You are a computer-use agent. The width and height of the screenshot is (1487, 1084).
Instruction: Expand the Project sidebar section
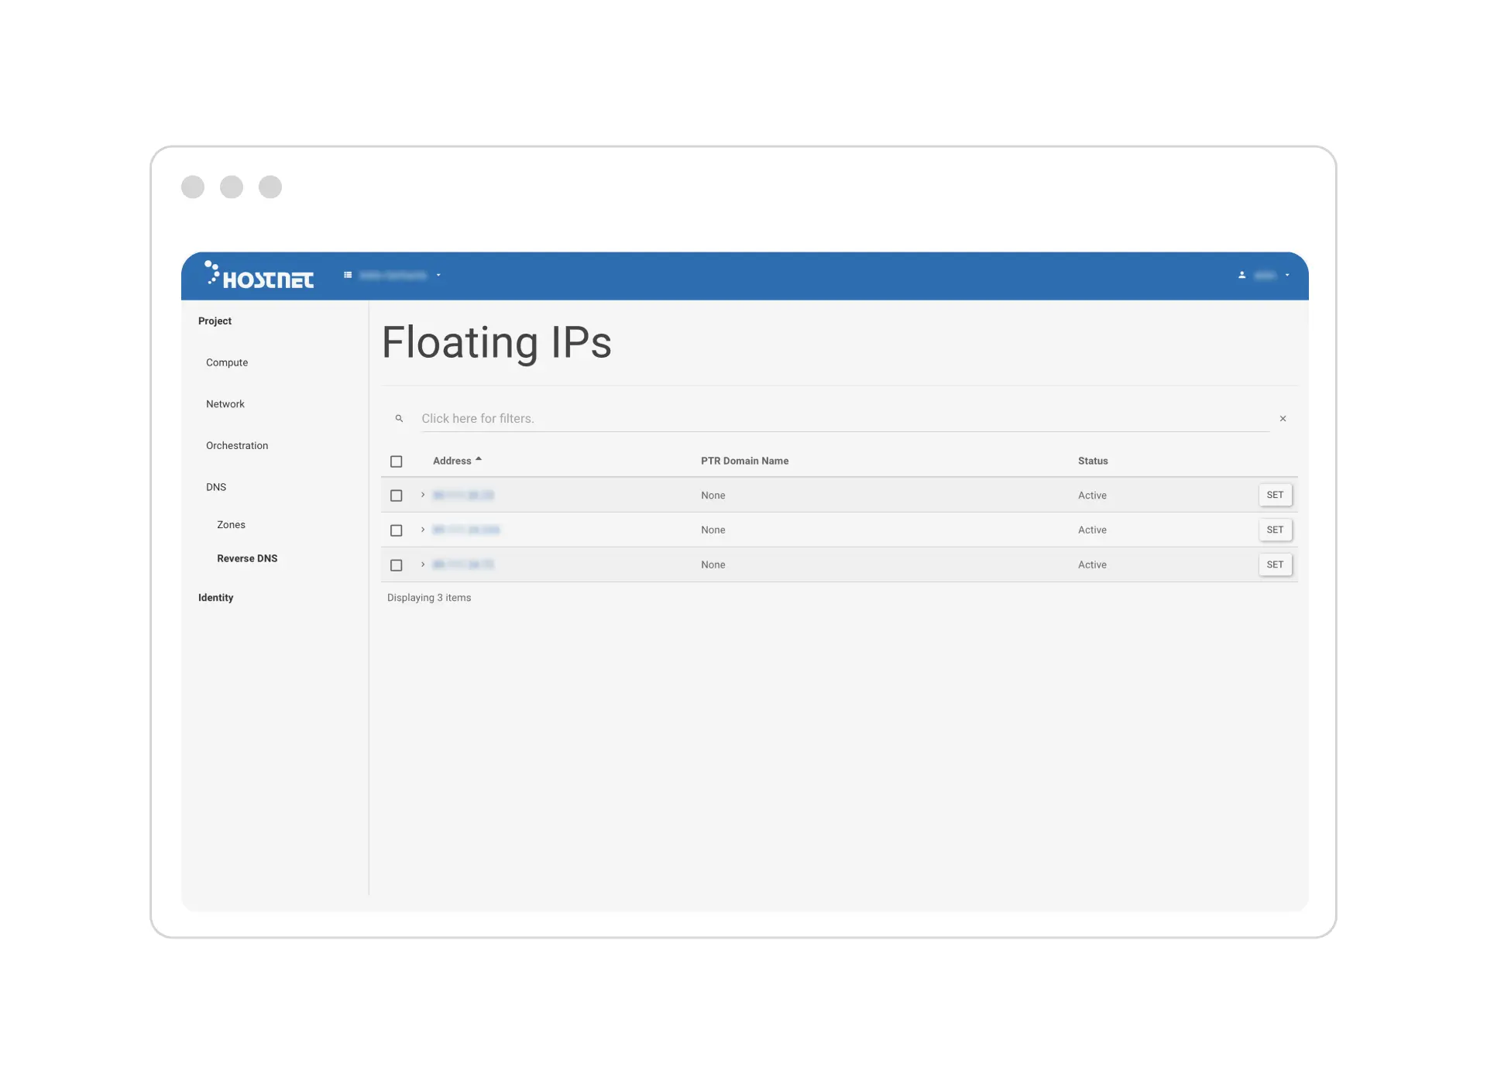coord(215,321)
